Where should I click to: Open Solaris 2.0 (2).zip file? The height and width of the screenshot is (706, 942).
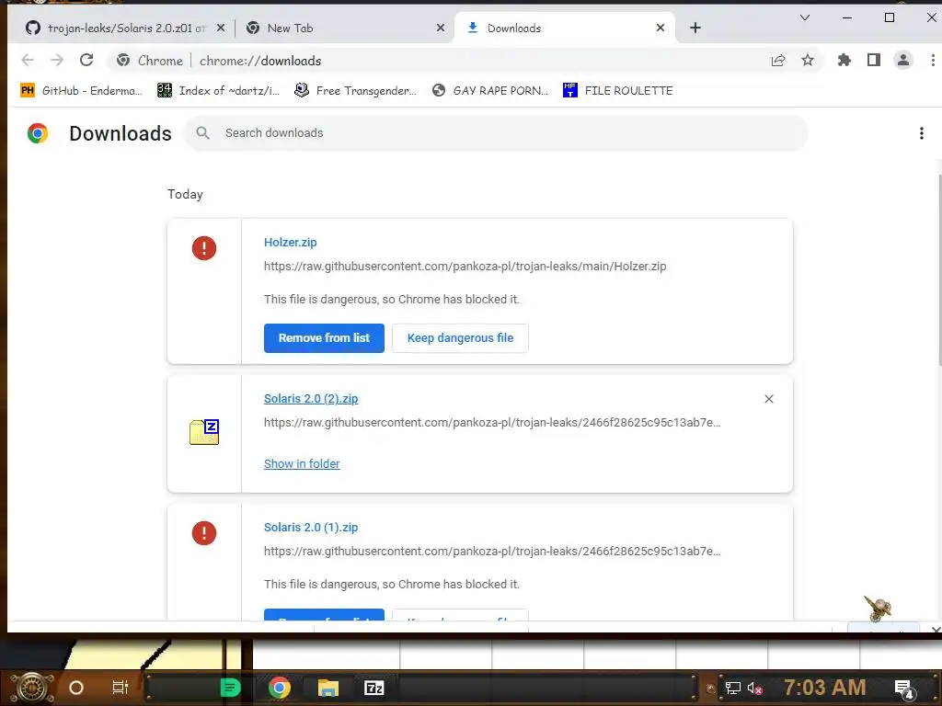tap(311, 399)
